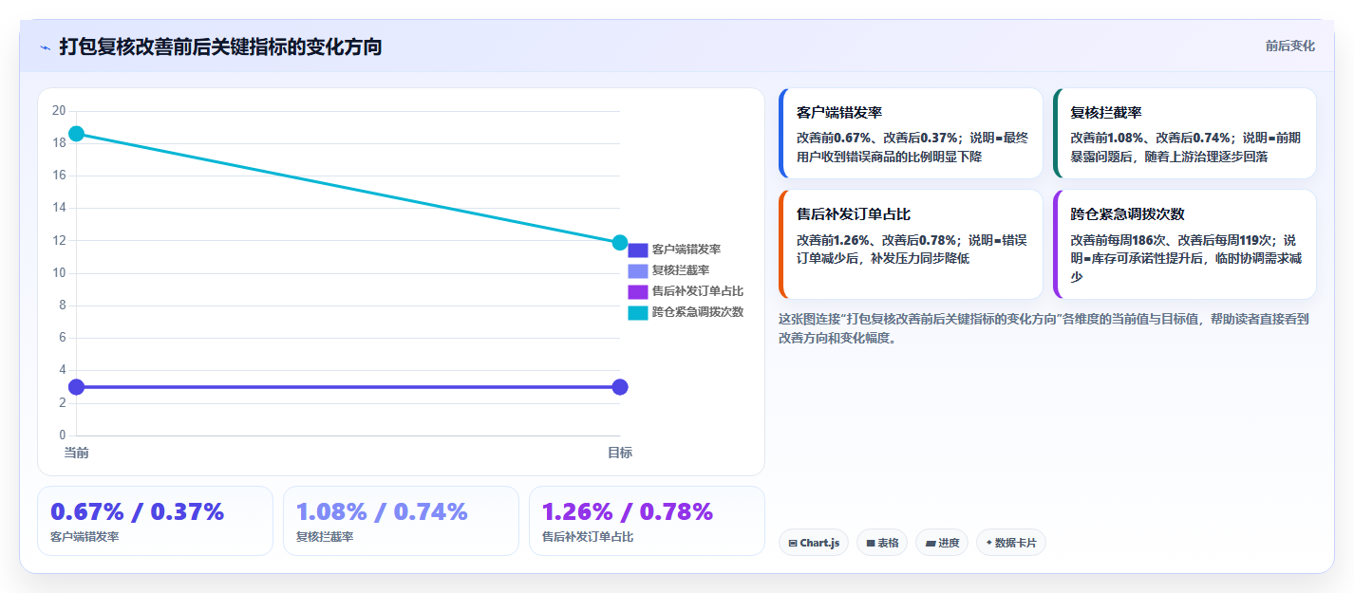Viewport: 1354px width, 593px height.
Task: Click the 表格 tag
Action: (x=882, y=543)
